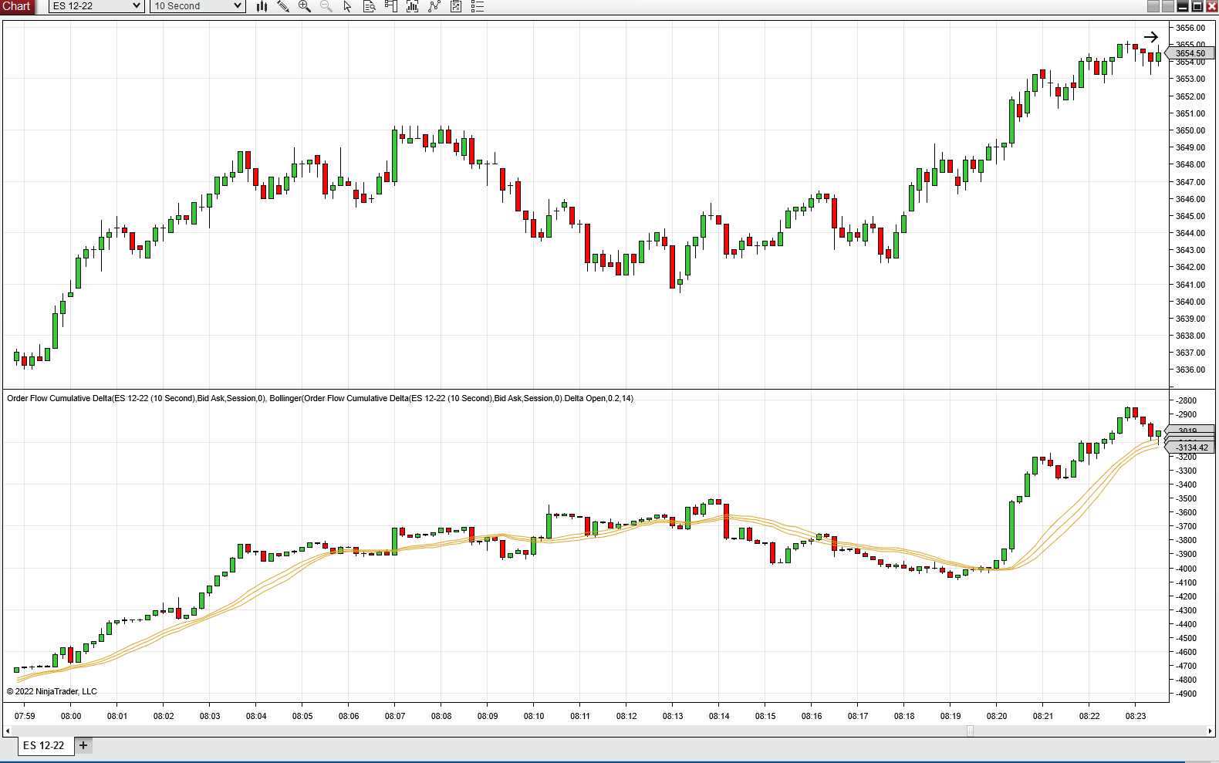1219x763 pixels.
Task: Click the 08:20 time axis label
Action: coord(997,716)
